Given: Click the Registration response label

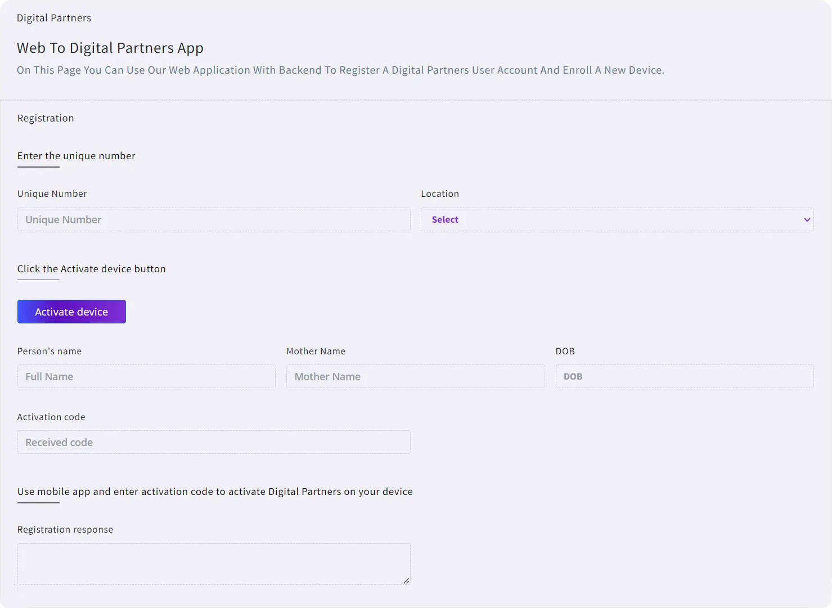Looking at the screenshot, I should (x=65, y=530).
